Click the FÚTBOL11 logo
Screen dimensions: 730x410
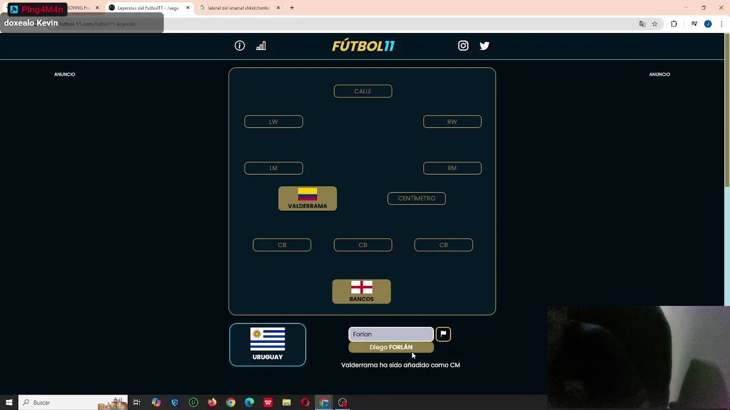[x=363, y=46]
